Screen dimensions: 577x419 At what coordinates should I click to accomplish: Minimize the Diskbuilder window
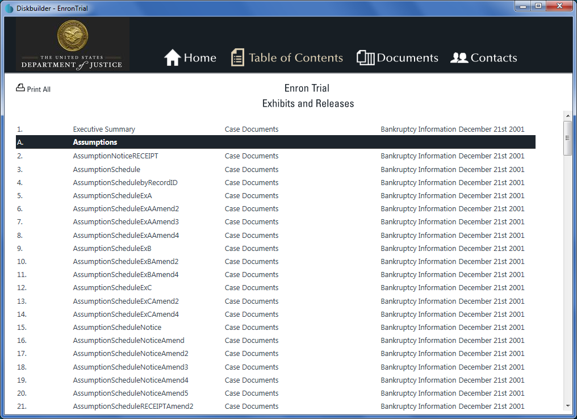pos(523,6)
